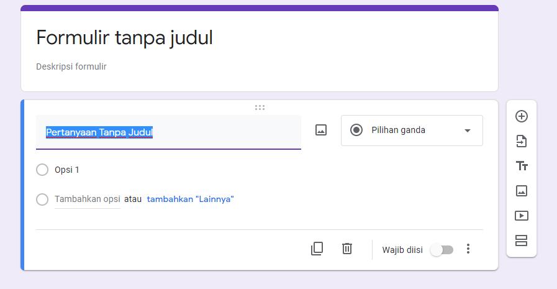This screenshot has width=557, height=289.
Task: Open the three-dot more options menu
Action: tap(468, 249)
